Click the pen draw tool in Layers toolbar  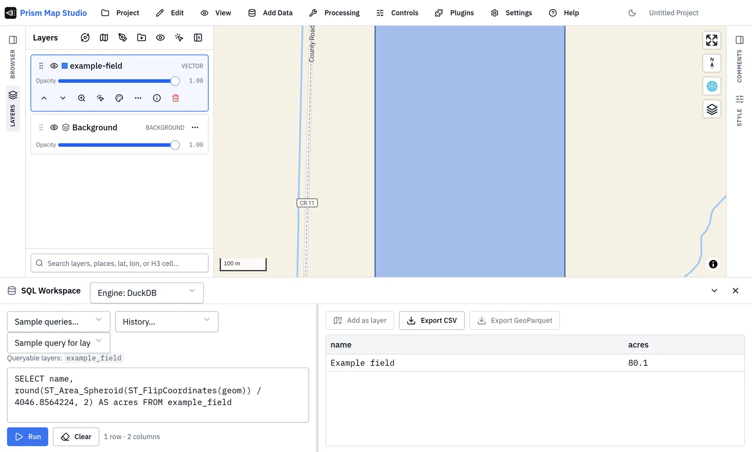(x=123, y=38)
